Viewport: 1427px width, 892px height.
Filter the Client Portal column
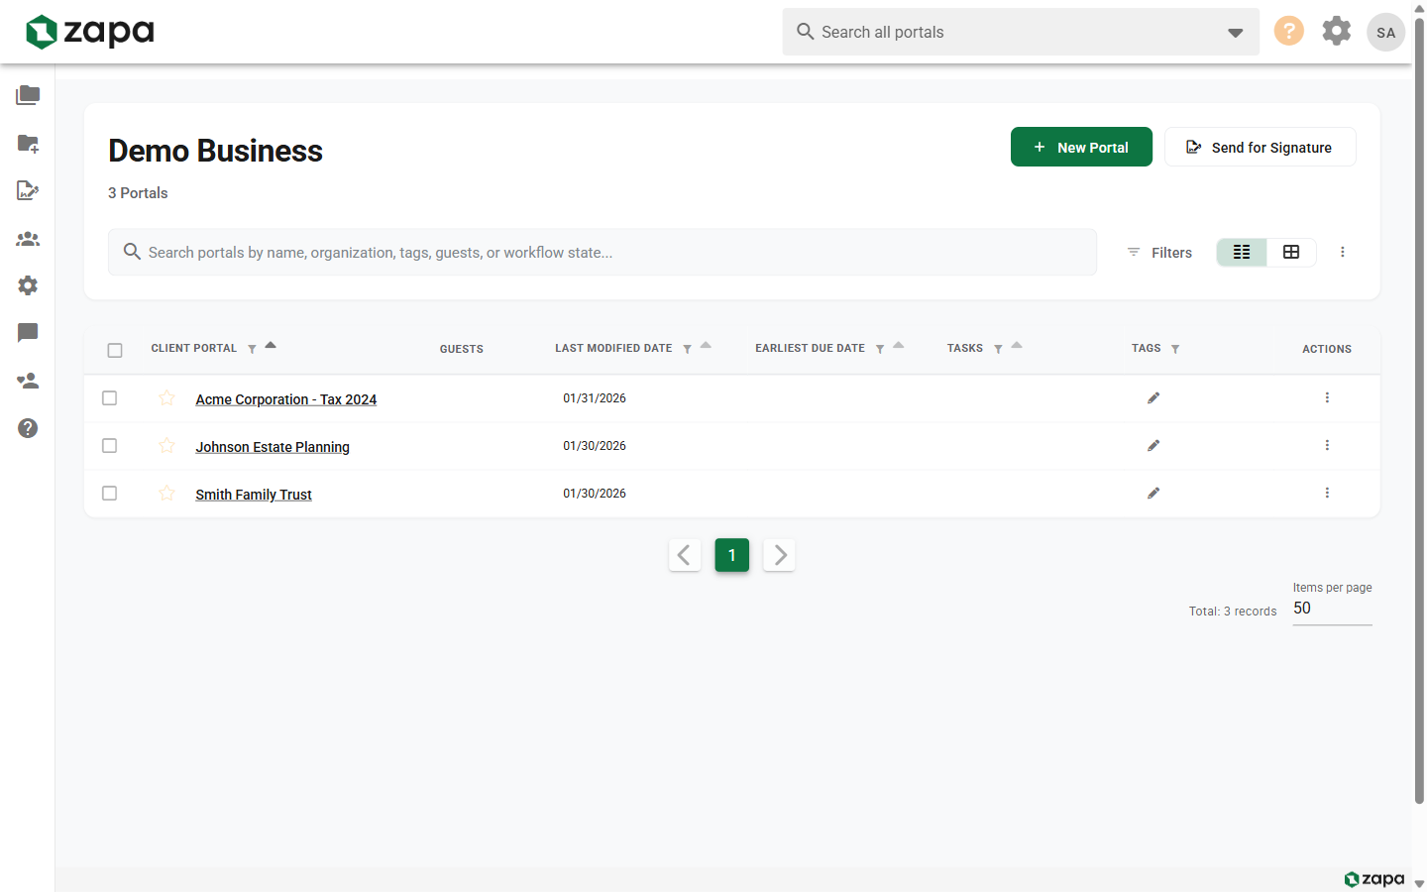252,349
